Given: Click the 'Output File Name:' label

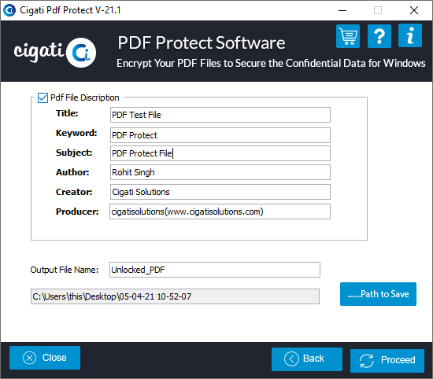Looking at the screenshot, I should tap(65, 270).
